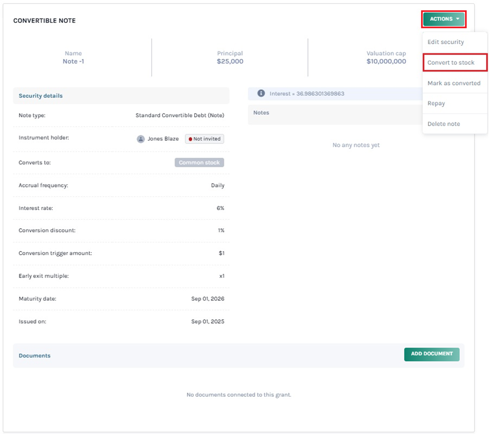Click the Jones Blaze avatar icon

(x=140, y=139)
